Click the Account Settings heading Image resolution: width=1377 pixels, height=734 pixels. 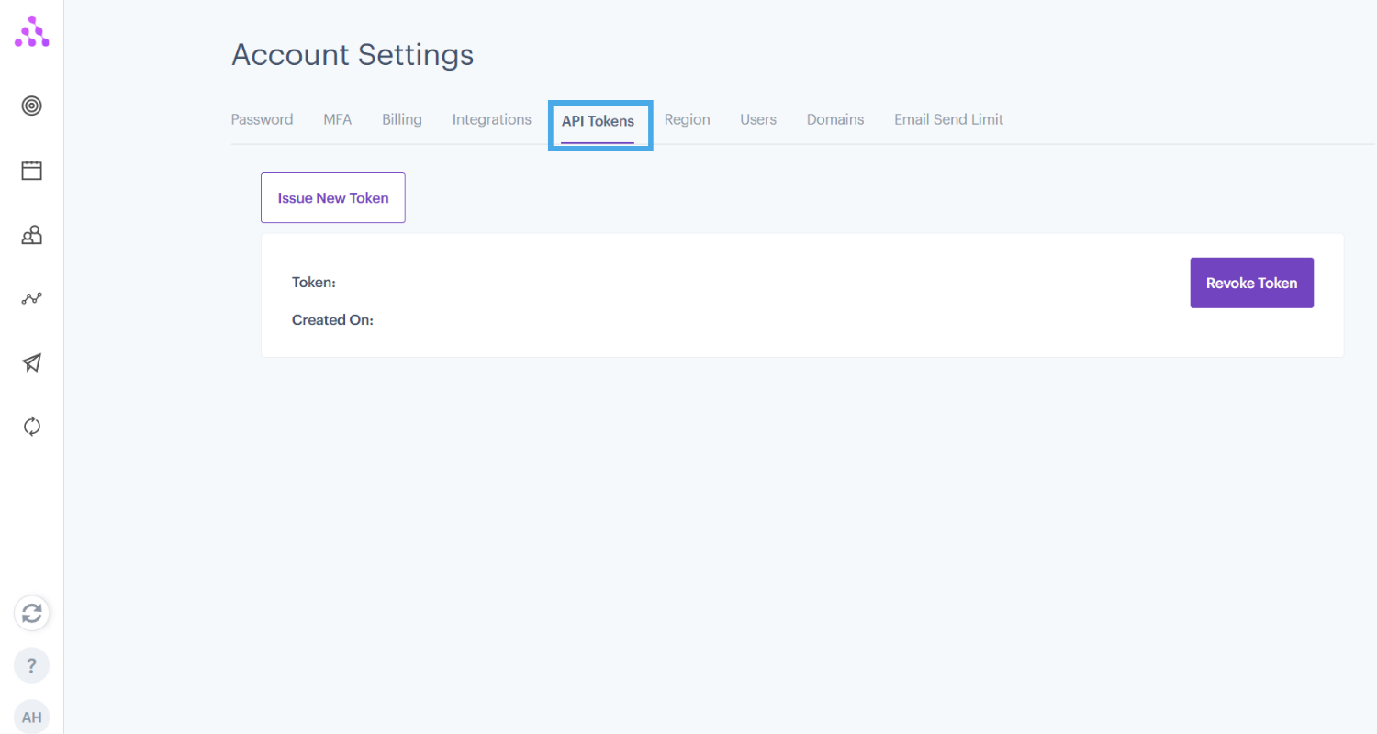(353, 55)
